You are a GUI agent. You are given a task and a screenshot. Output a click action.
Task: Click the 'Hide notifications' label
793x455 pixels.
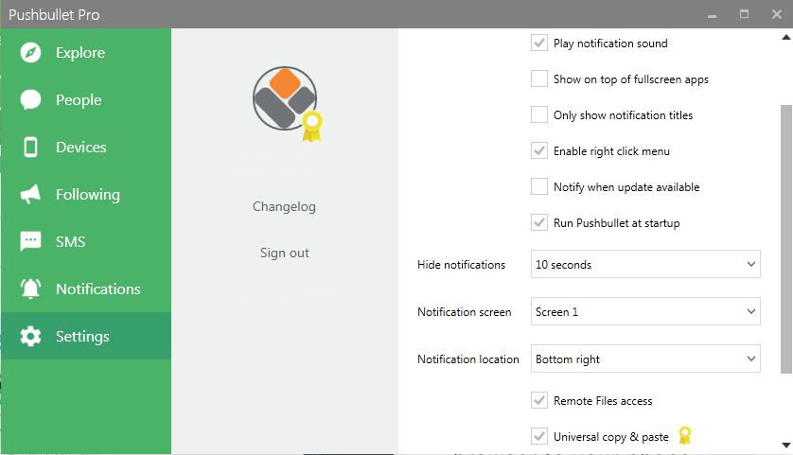pyautogui.click(x=461, y=265)
